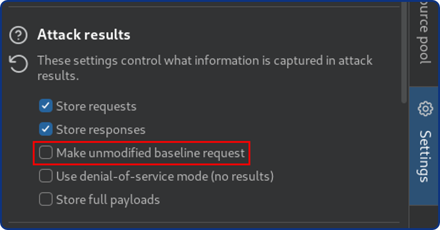Click the Attack results section heading
Image resolution: width=440 pixels, height=230 pixels.
point(83,35)
